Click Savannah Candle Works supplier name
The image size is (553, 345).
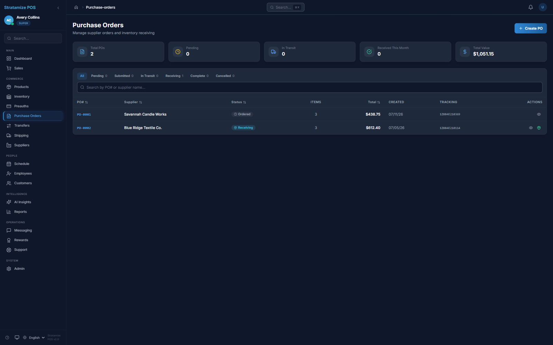(145, 114)
